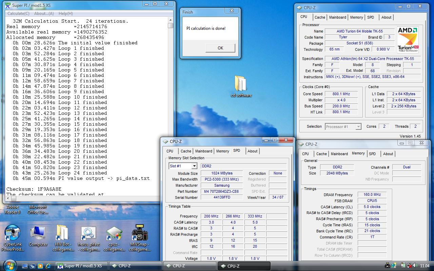The height and width of the screenshot is (271, 434).
Task: Launch the cpuz desktop shortcut
Action: [x=114, y=238]
